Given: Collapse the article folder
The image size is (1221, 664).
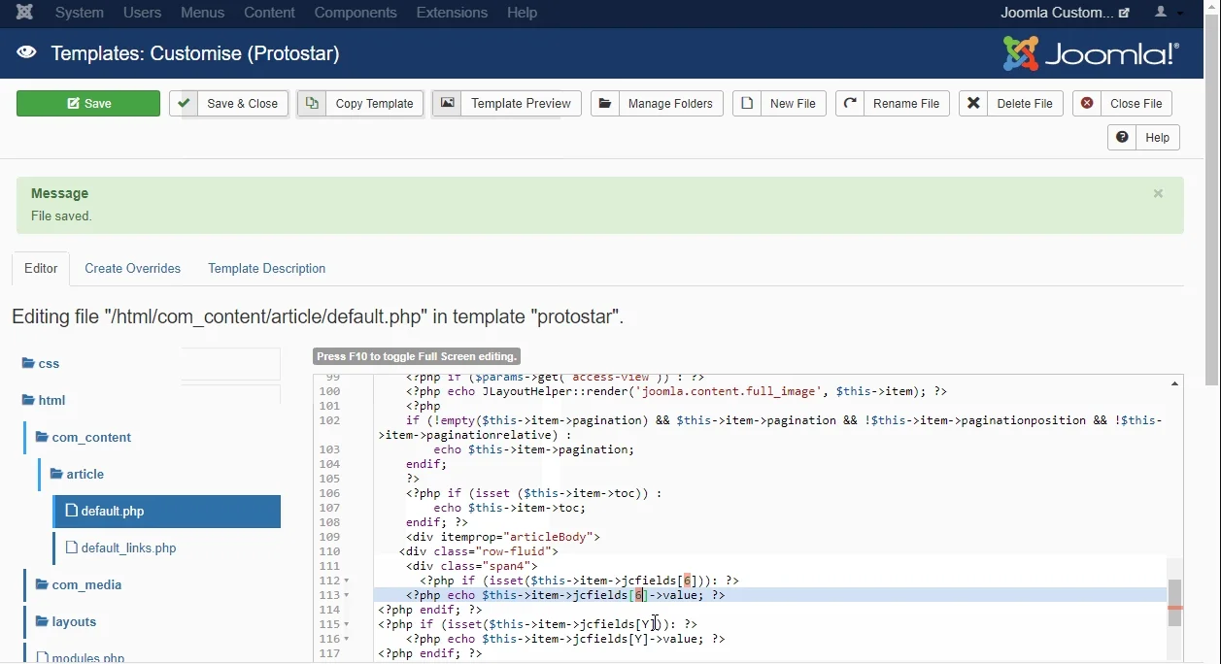Looking at the screenshot, I should (x=77, y=475).
